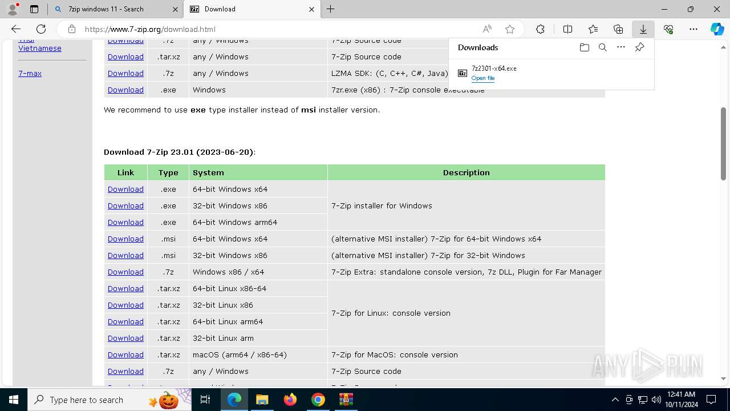Select the 'Download 7-Zip 23.01 (2023-06-20)' heading
Image resolution: width=730 pixels, height=411 pixels.
click(180, 152)
